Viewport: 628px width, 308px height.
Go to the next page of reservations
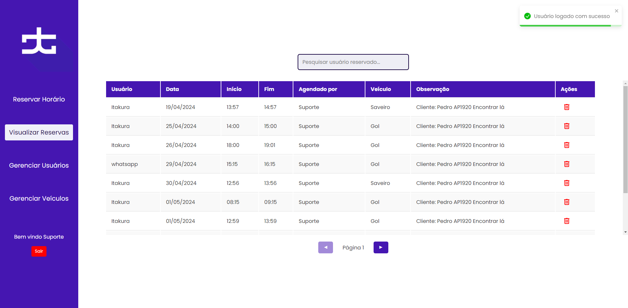tap(380, 247)
